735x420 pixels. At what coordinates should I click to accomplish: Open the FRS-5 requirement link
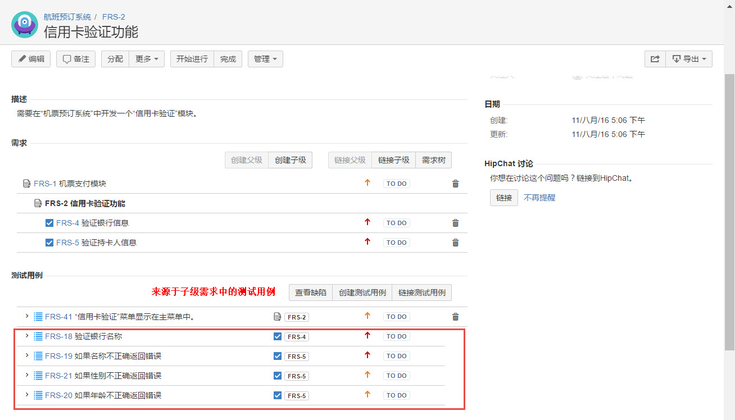point(67,243)
